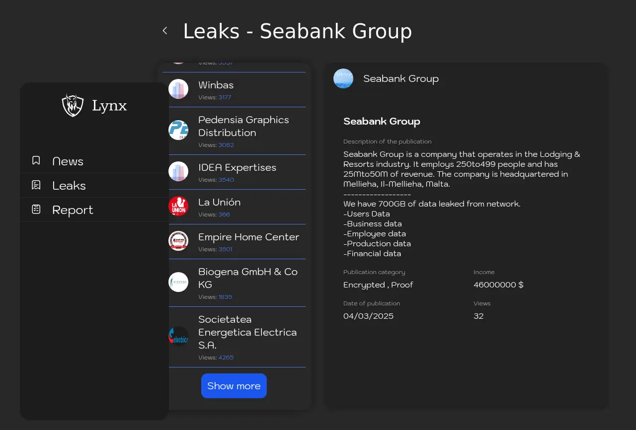The image size is (636, 430).
Task: Go to the Report menu item
Action: (73, 210)
